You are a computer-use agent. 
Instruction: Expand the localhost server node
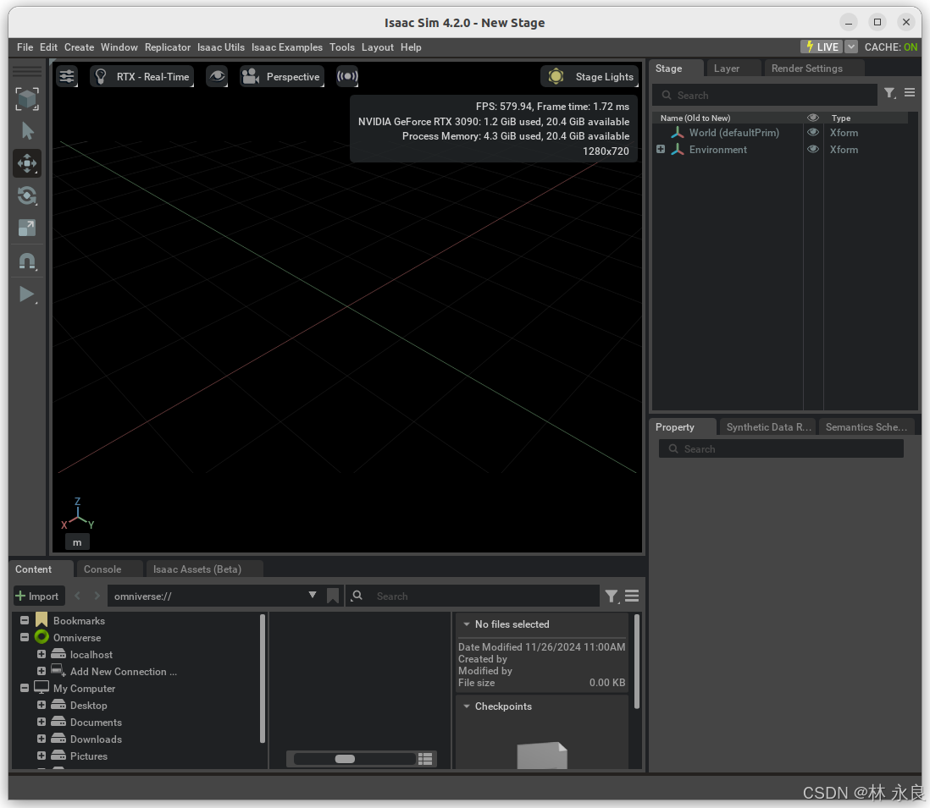click(42, 654)
